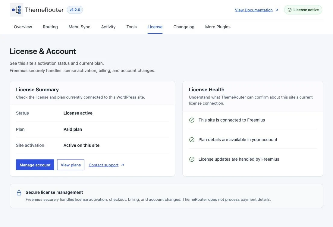Open the View Documentation link
Screen dimensions: 333x227
(x=254, y=10)
